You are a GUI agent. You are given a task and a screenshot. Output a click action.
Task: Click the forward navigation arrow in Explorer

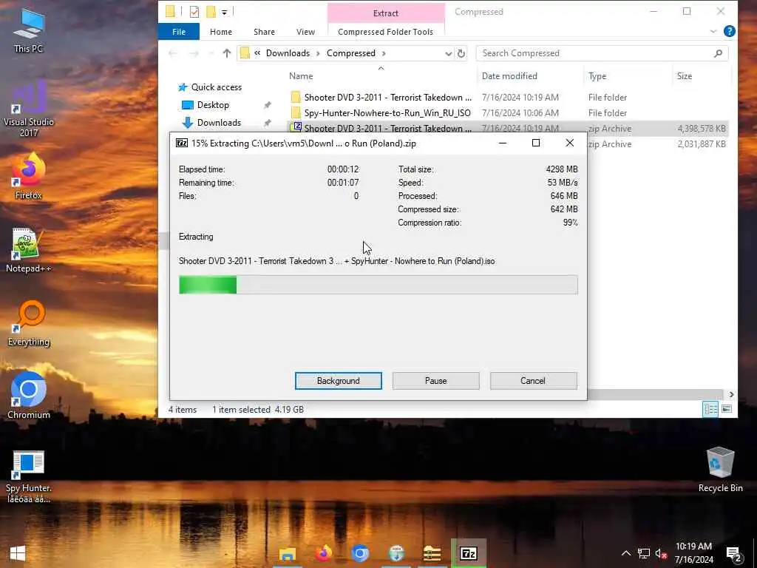(194, 53)
